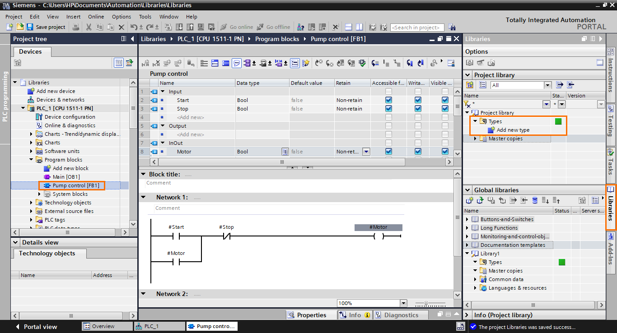Viewport: 617px width, 333px height.
Task: Toggle the Writable checkbox for Stop
Action: pyautogui.click(x=418, y=108)
